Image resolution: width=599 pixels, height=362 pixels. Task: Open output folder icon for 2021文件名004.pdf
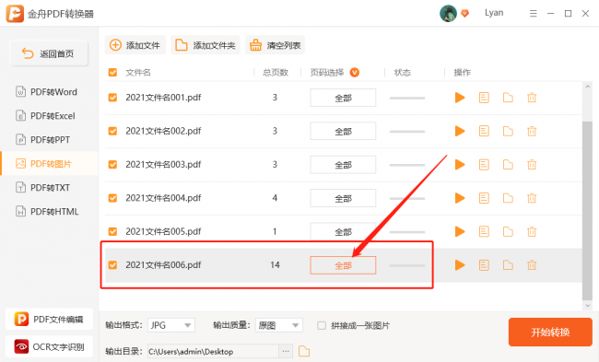pos(508,198)
